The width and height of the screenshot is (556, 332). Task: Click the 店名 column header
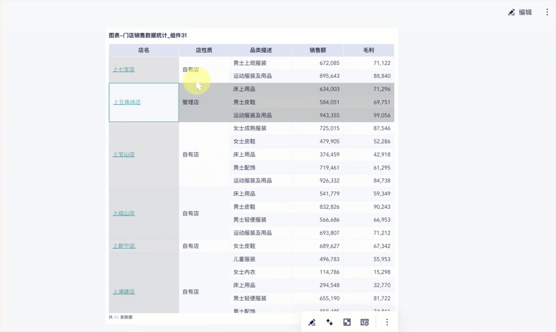pos(144,50)
